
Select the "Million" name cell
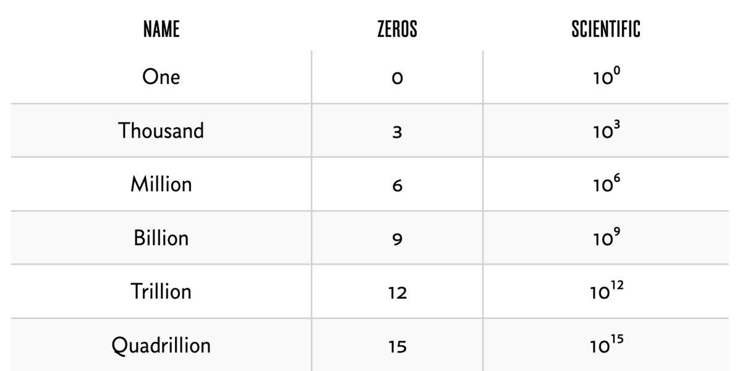[161, 185]
